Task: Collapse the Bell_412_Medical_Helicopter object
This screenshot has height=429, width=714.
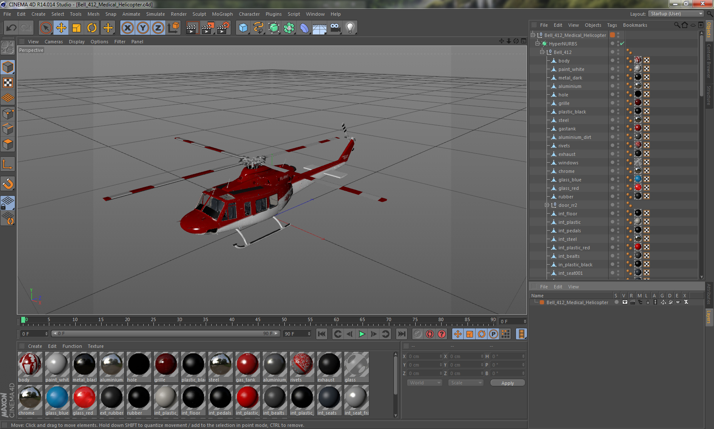Action: [x=533, y=35]
